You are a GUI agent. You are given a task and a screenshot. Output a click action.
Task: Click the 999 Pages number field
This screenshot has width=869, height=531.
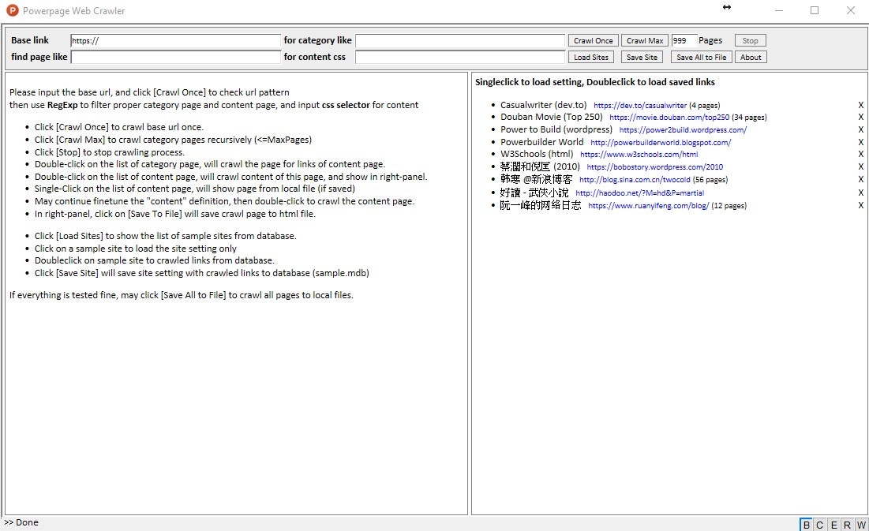click(x=683, y=39)
